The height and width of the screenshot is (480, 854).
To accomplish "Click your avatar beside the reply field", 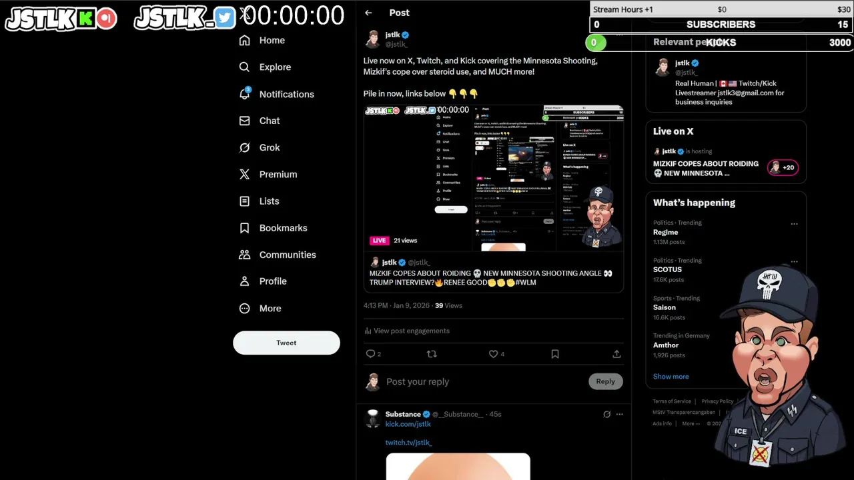I will tap(373, 381).
